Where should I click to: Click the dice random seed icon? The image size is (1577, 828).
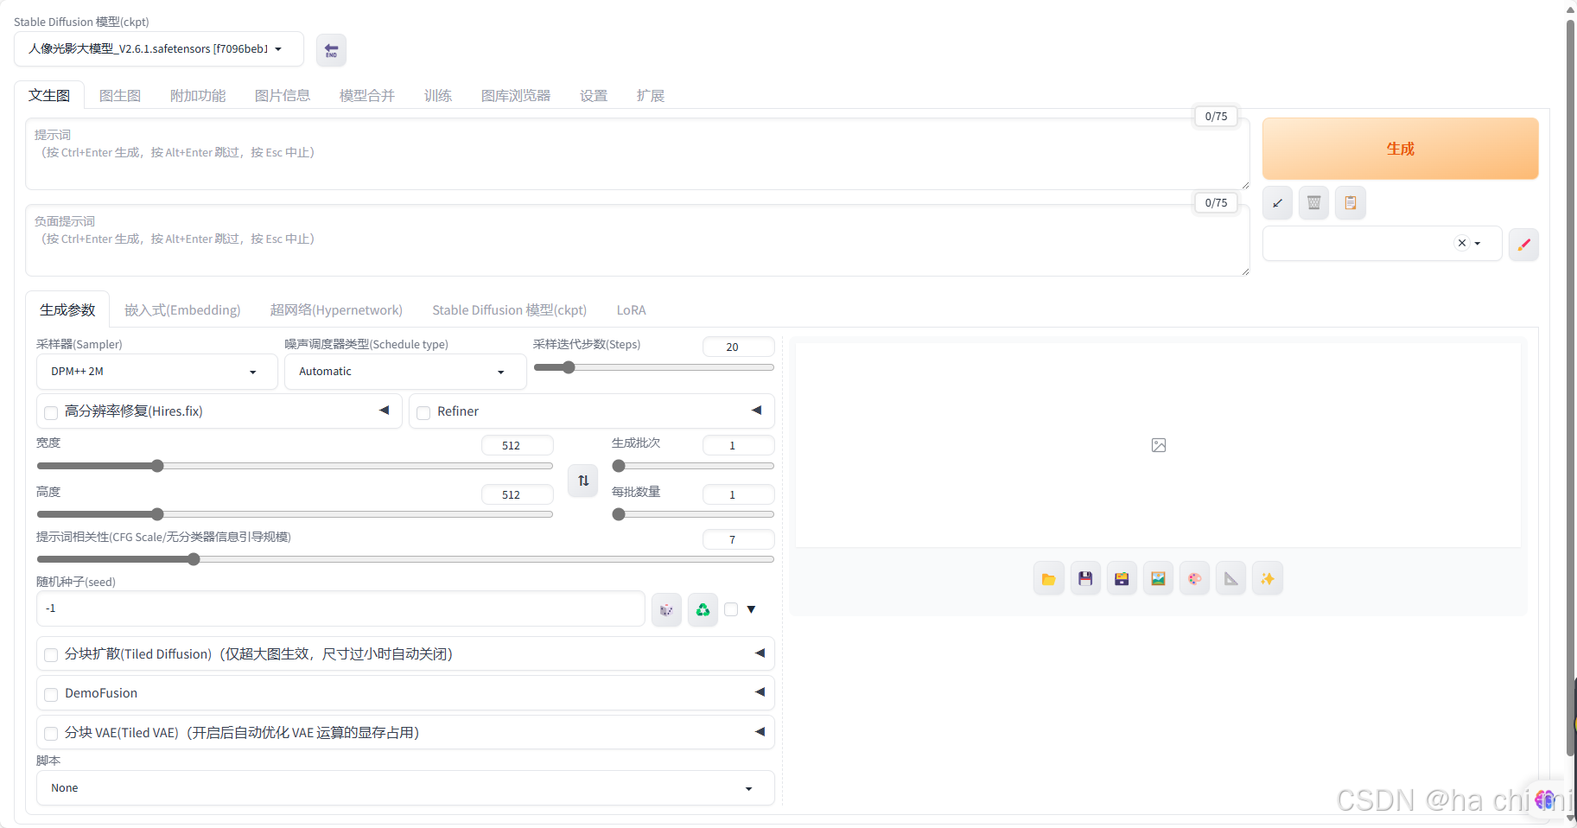click(666, 609)
